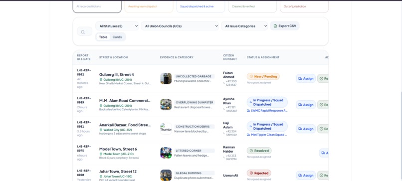402x181 pixels.
Task: Click phone number of Ayesha Khan
Action: pyautogui.click(x=231, y=109)
